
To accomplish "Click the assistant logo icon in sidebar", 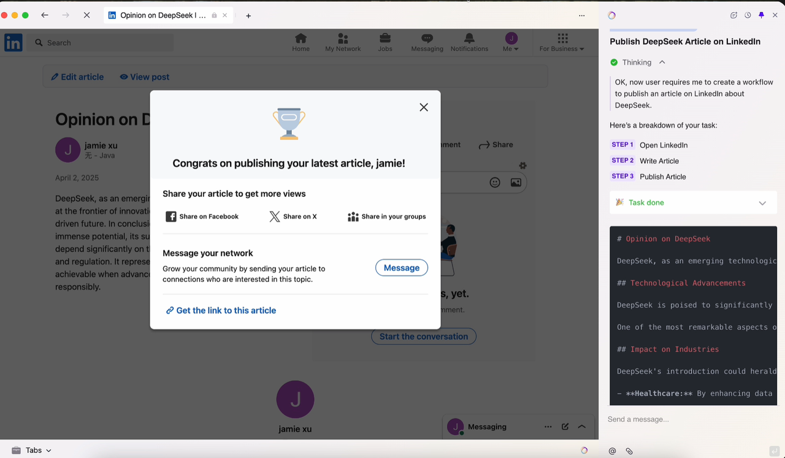I will (x=611, y=15).
